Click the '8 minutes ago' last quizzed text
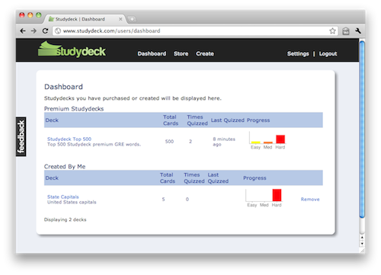Image resolution: width=381 pixels, height=275 pixels. click(x=224, y=142)
